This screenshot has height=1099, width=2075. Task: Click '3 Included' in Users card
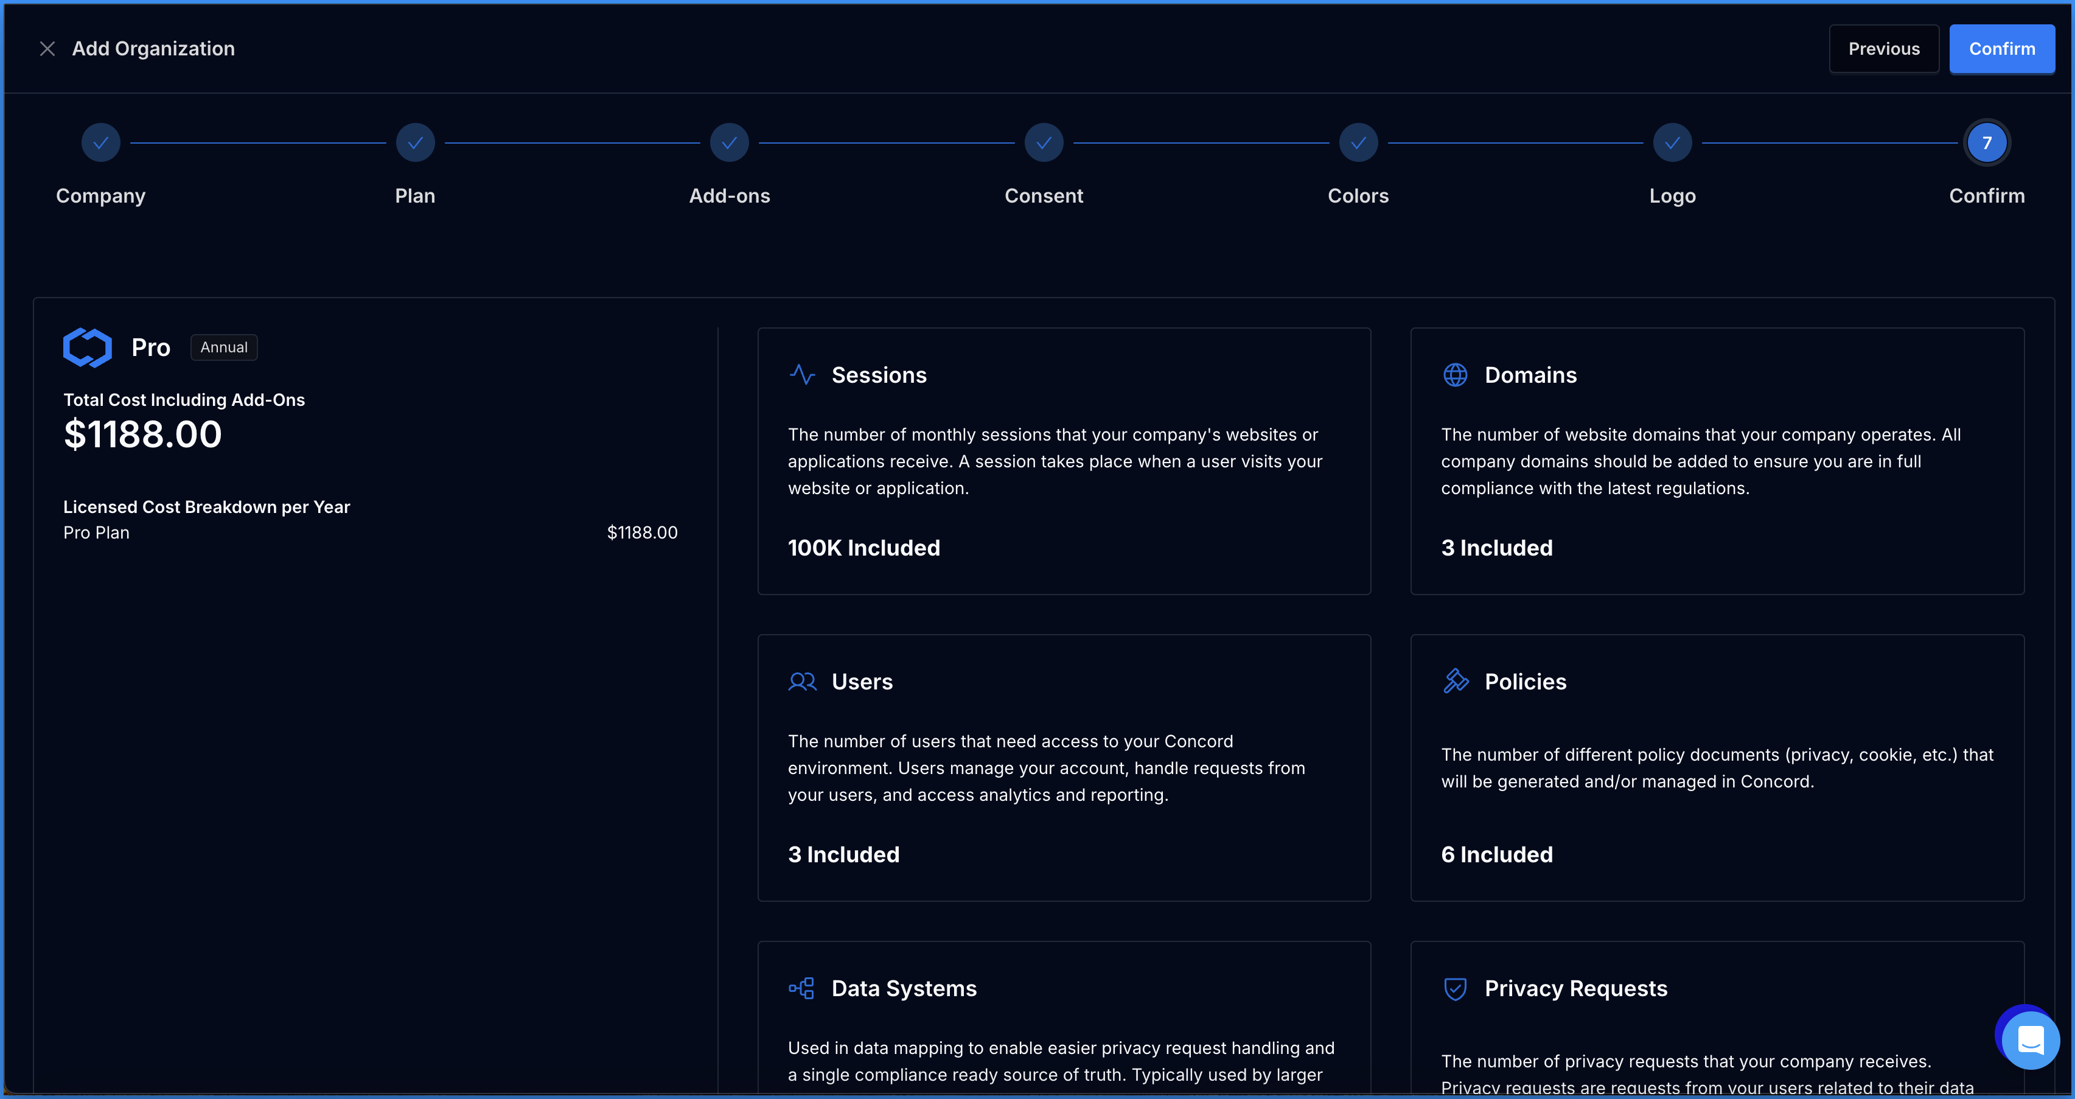click(843, 854)
